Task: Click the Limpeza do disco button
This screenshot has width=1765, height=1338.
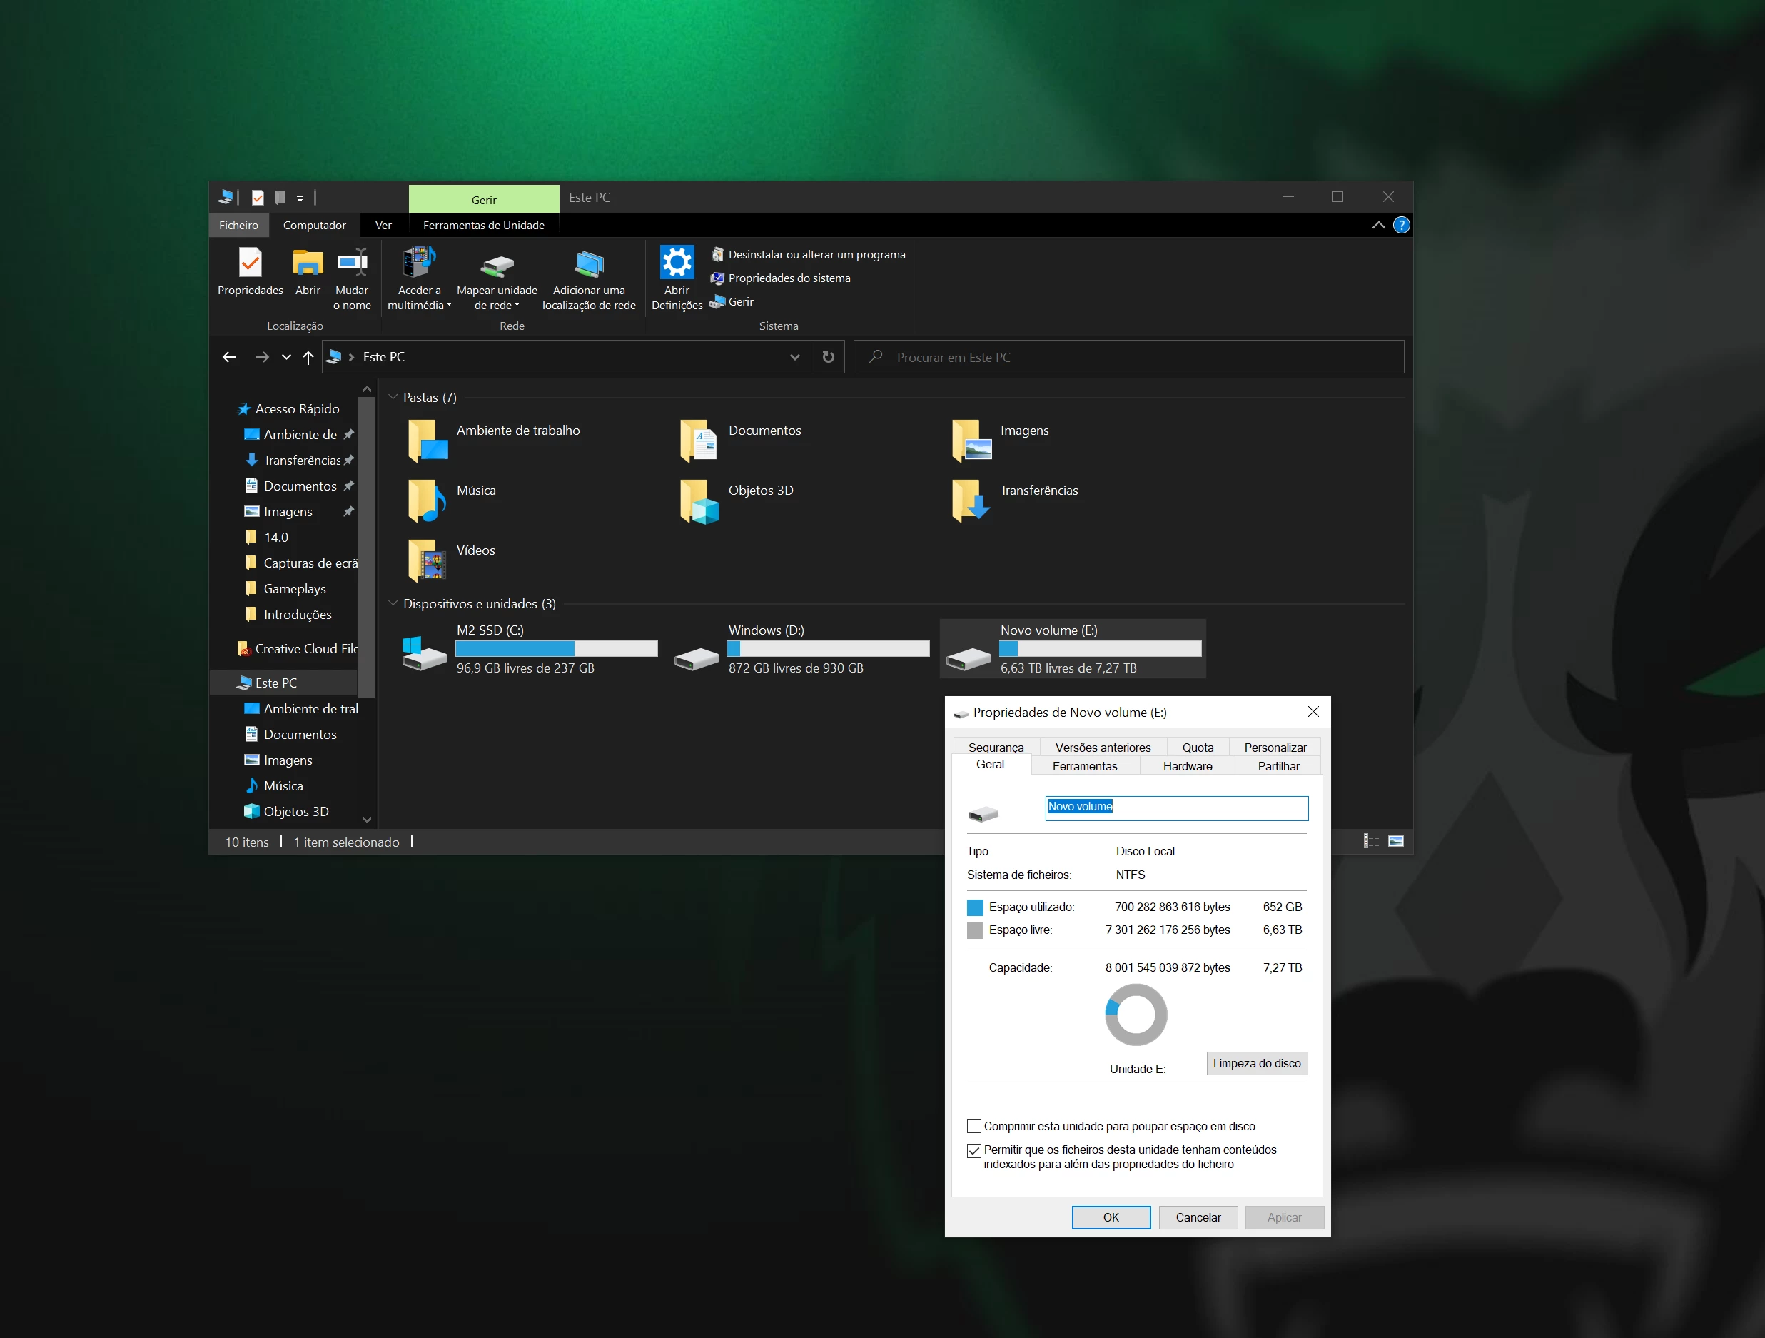Action: click(x=1256, y=1062)
